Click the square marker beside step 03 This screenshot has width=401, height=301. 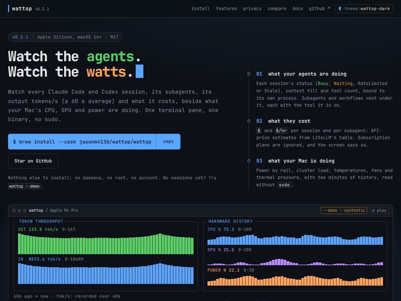(x=249, y=161)
